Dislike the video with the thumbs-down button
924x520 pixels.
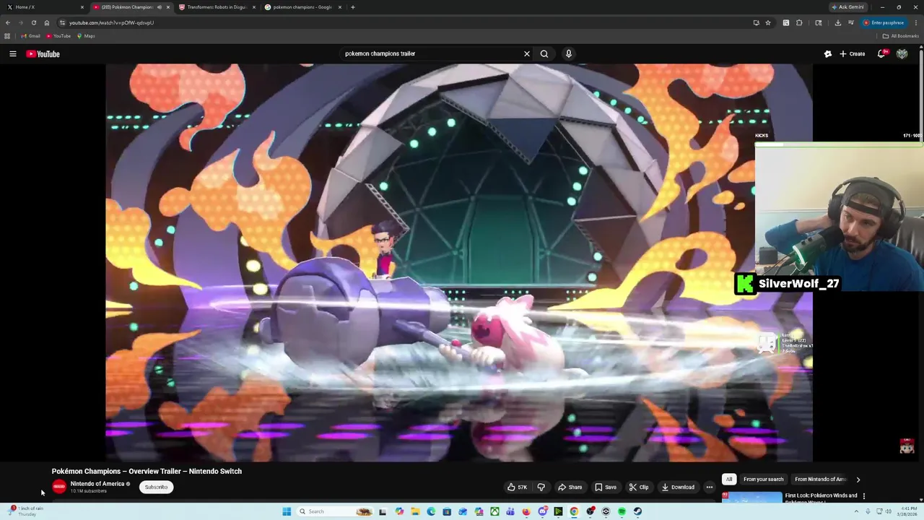(x=541, y=487)
